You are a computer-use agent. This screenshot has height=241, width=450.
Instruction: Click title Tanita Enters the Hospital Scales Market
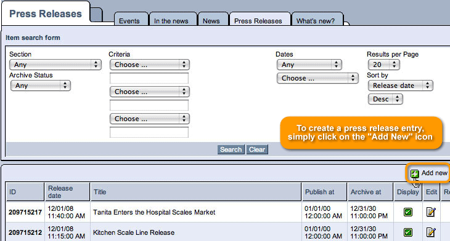[154, 212]
